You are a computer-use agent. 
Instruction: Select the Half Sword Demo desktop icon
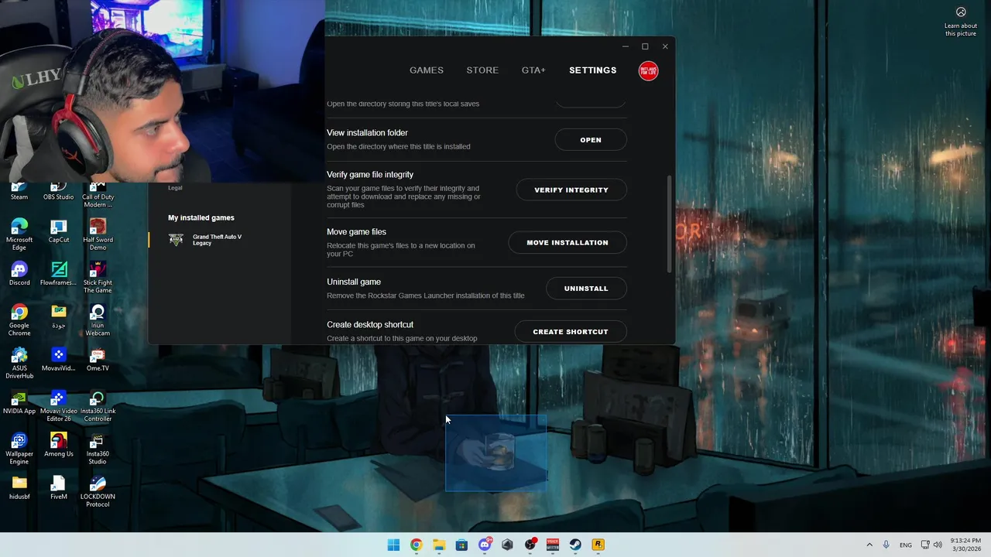(x=98, y=234)
